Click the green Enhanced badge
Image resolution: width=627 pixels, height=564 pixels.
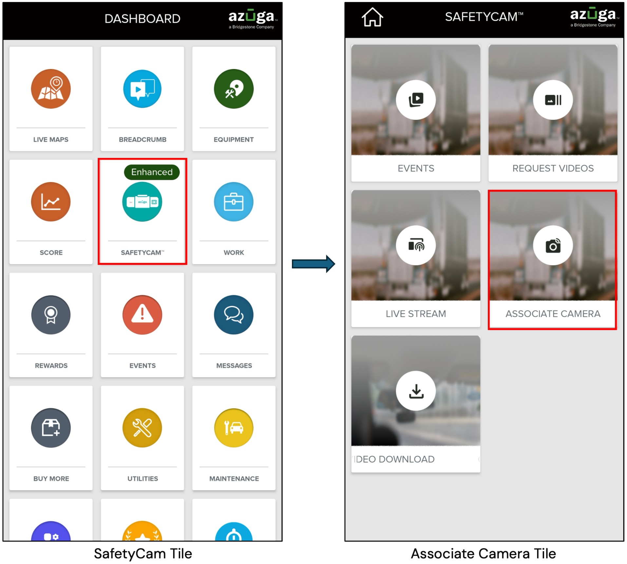[x=152, y=172]
